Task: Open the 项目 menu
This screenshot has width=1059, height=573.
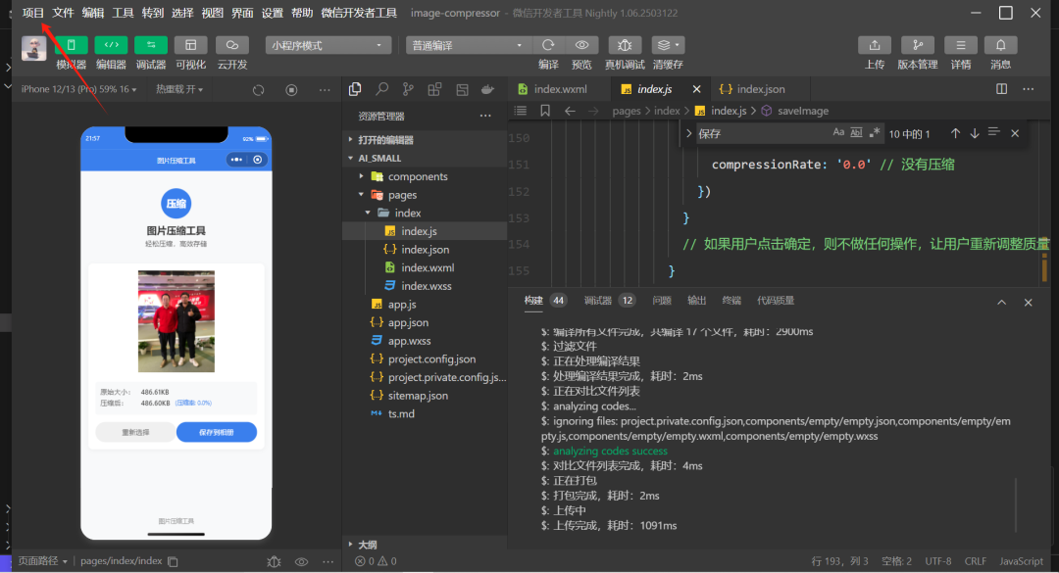Action: point(32,13)
